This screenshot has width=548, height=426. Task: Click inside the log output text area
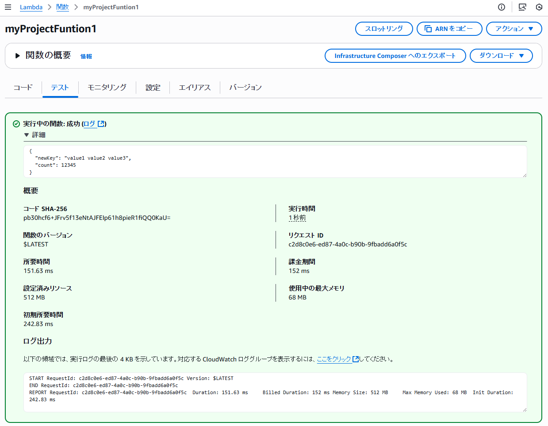(275, 392)
